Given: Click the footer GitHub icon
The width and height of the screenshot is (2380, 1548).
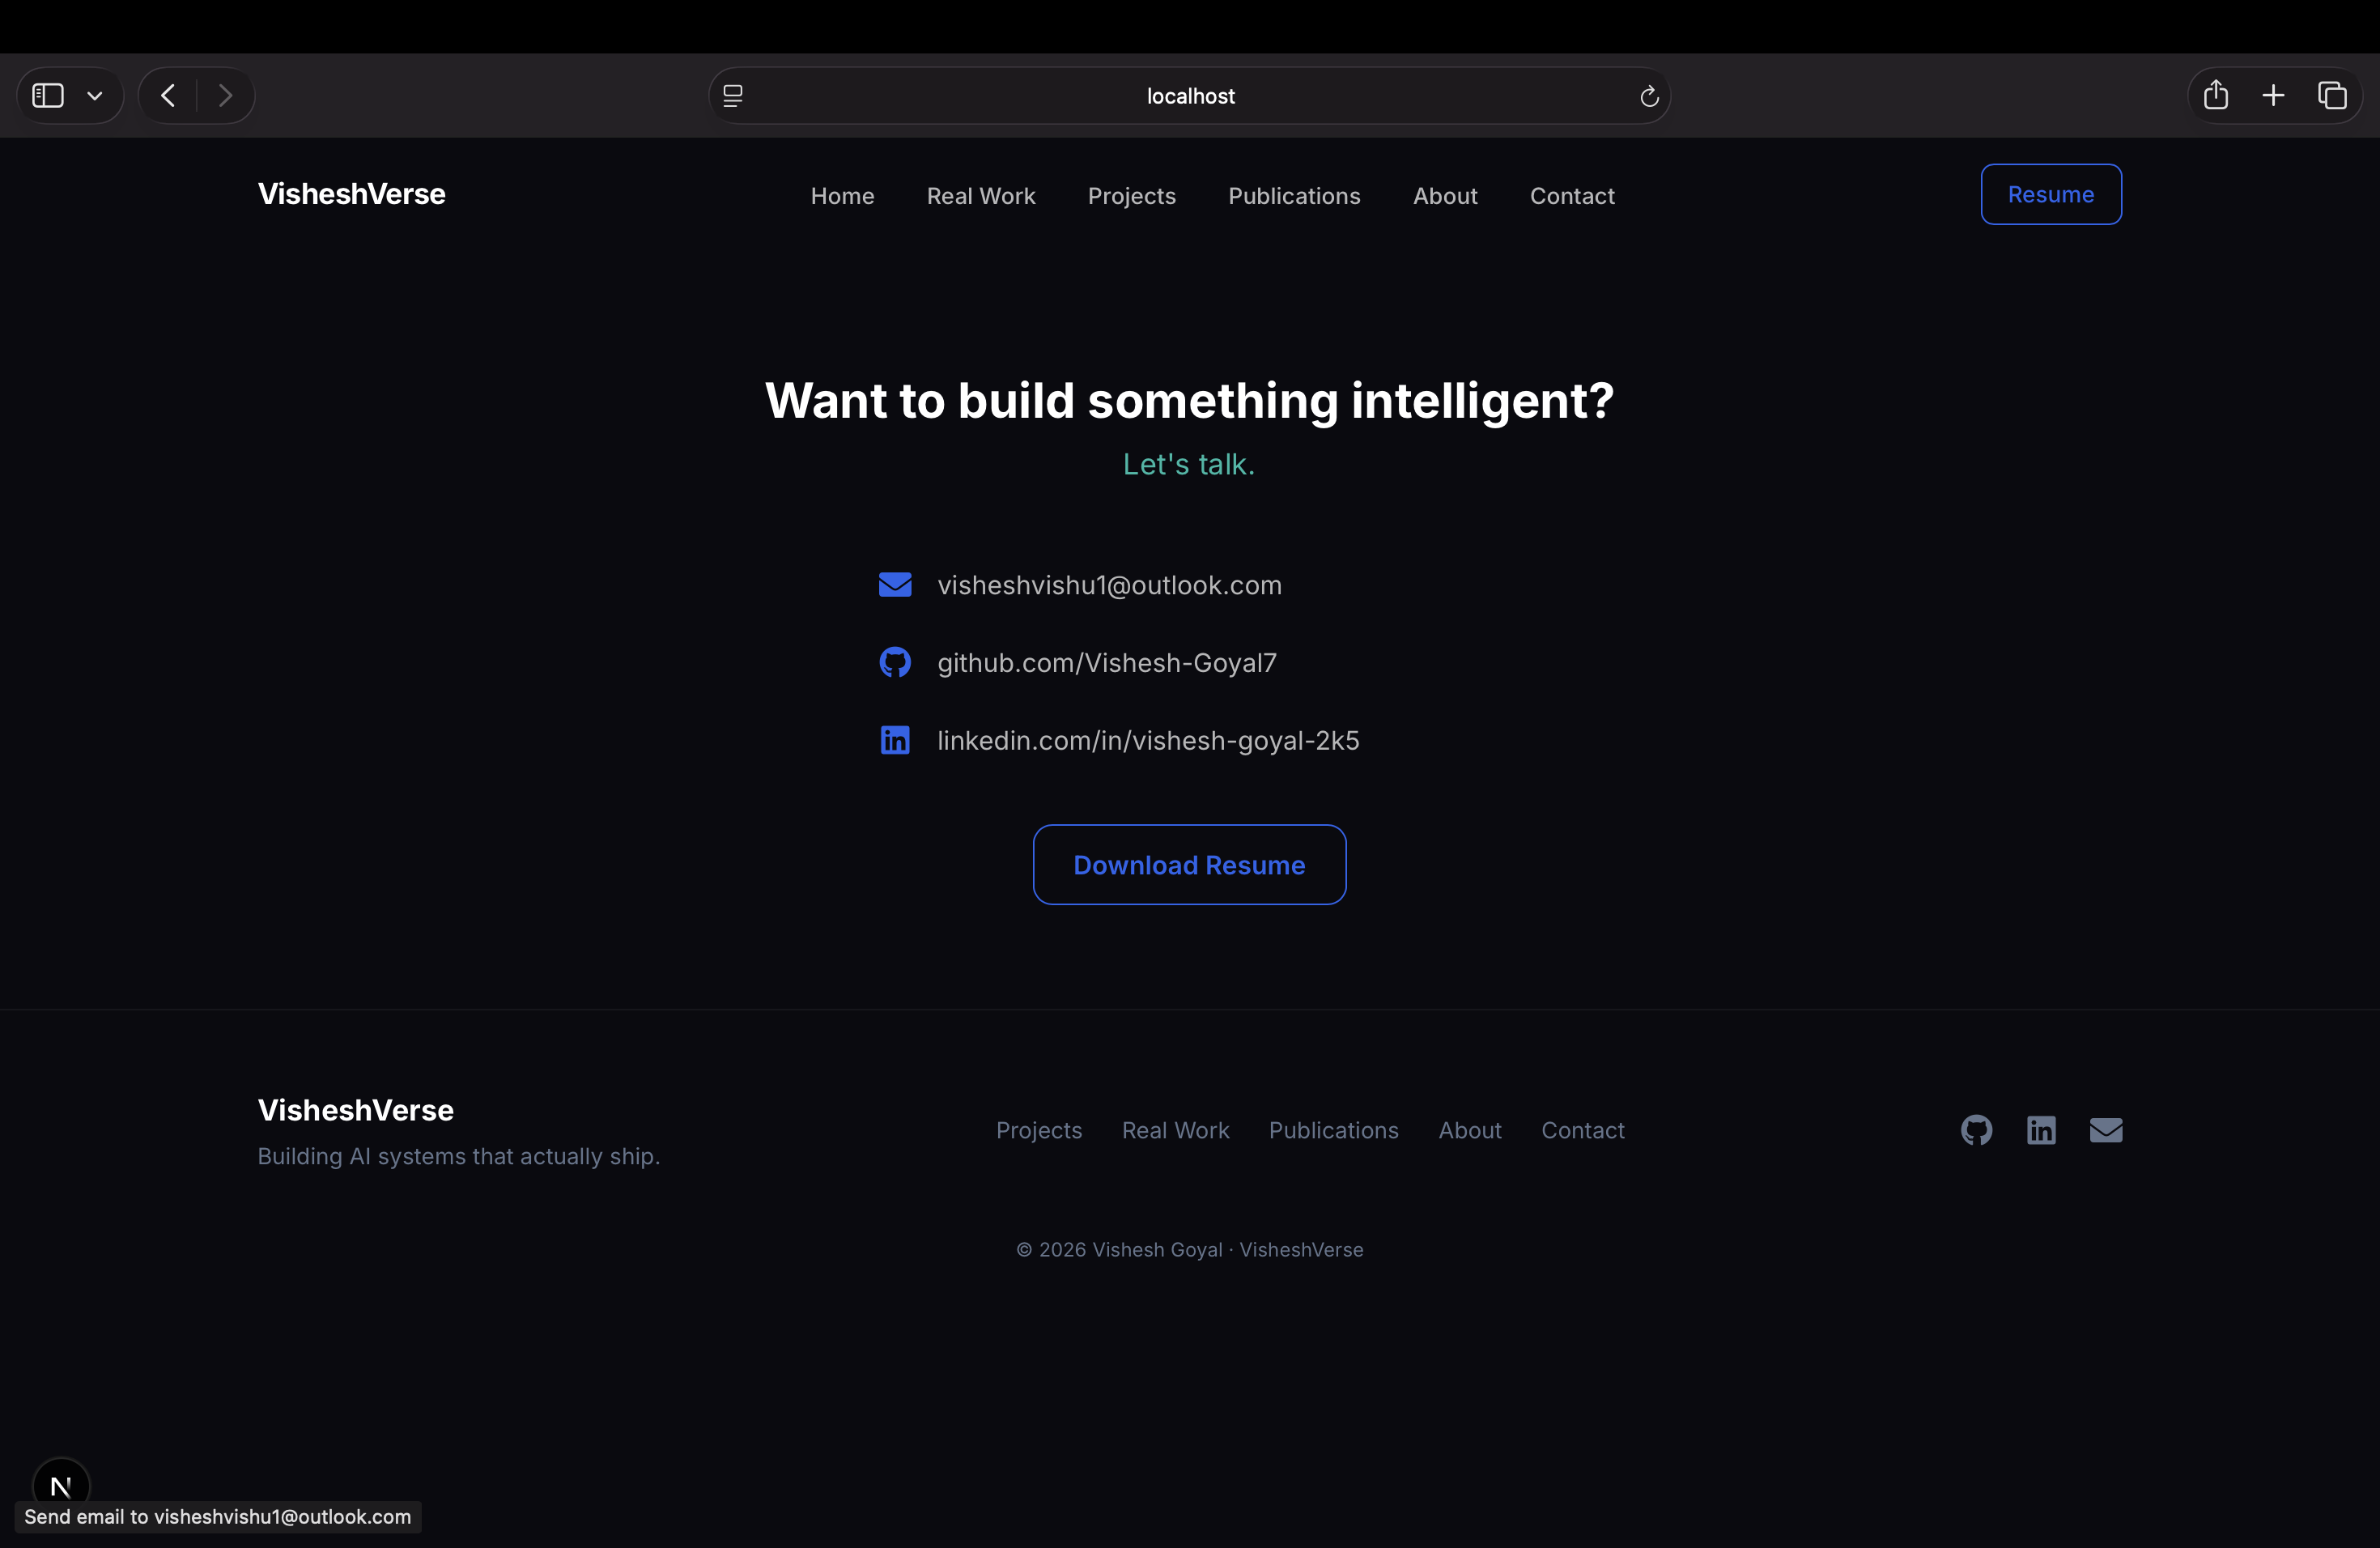Looking at the screenshot, I should [1976, 1130].
